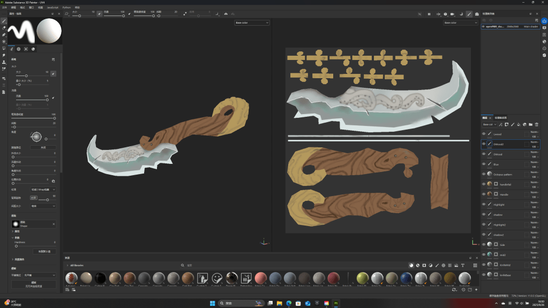
Task: Click the assets search field
Action: click(214, 265)
